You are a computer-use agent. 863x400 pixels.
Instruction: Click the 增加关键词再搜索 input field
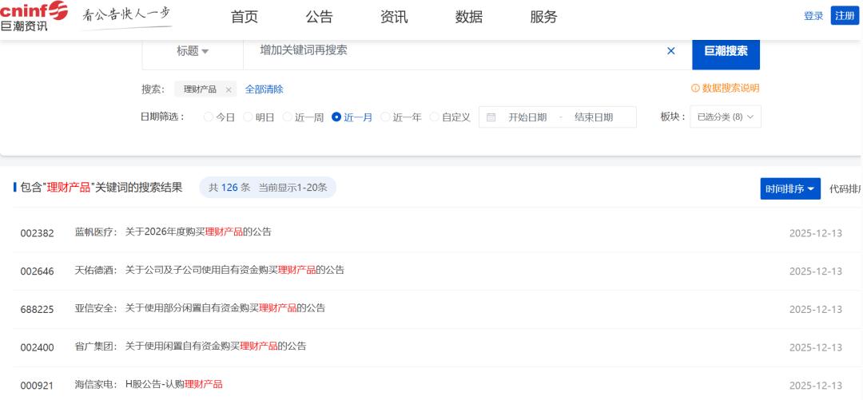447,51
